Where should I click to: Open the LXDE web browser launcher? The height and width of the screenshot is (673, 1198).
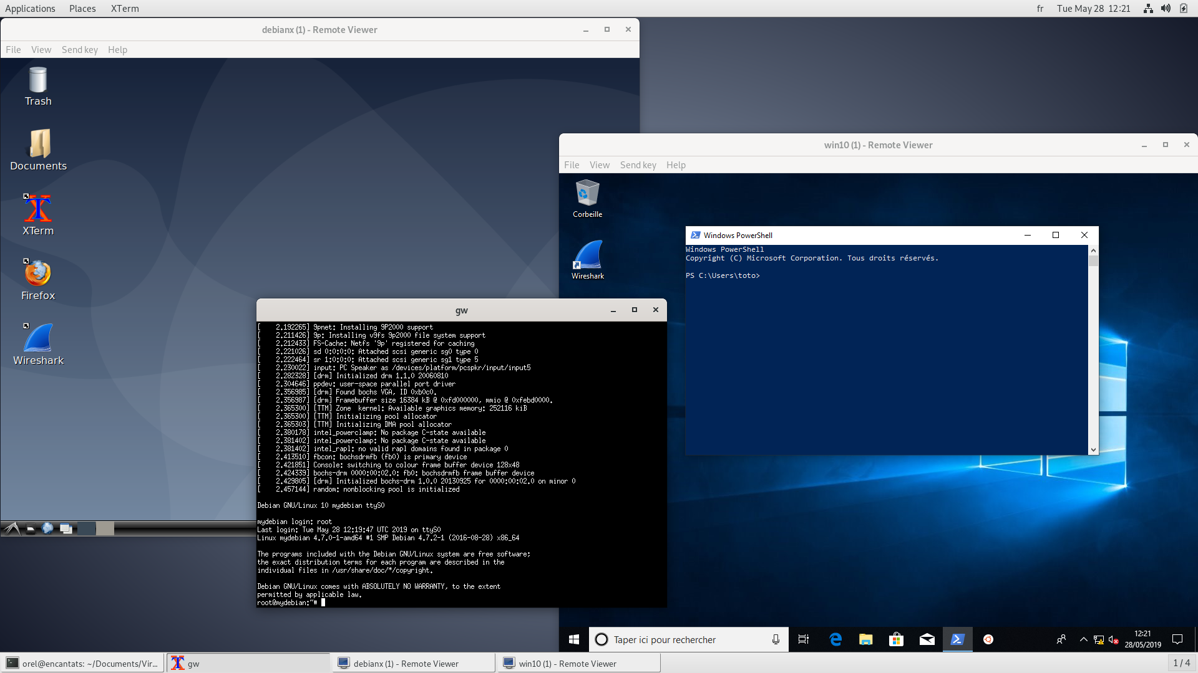47,528
